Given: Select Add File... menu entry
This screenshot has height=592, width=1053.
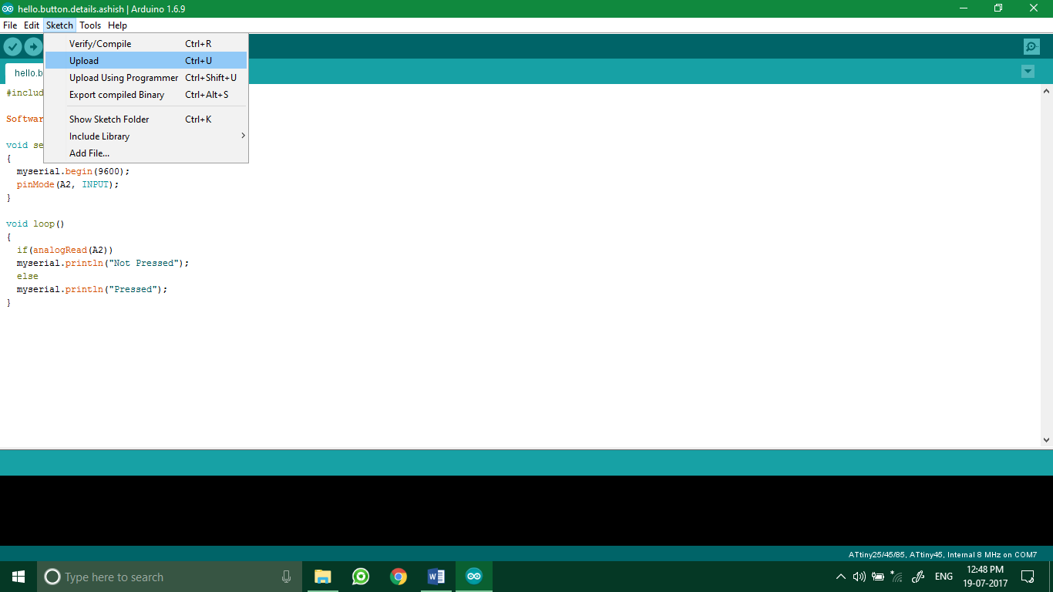Looking at the screenshot, I should [x=146, y=153].
